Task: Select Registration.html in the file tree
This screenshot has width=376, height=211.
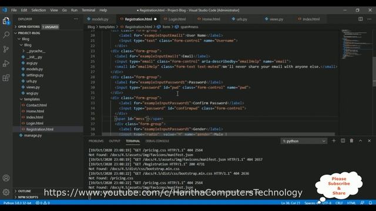Action: click(40, 130)
